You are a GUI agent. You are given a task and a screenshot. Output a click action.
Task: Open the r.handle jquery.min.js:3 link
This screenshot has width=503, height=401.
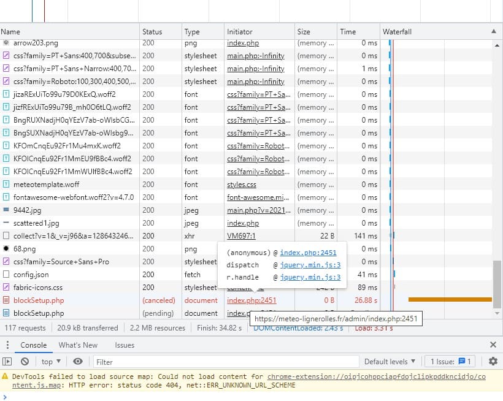click(x=310, y=277)
